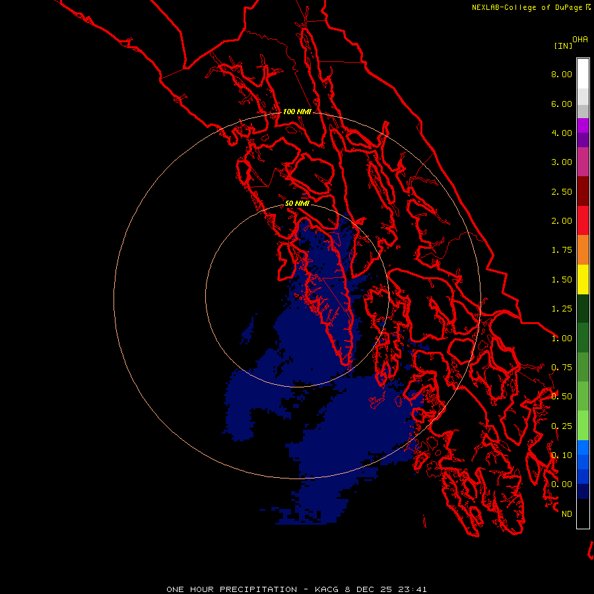The height and width of the screenshot is (594, 594).
Task: Click the black ND swatch in legend
Action: [583, 513]
